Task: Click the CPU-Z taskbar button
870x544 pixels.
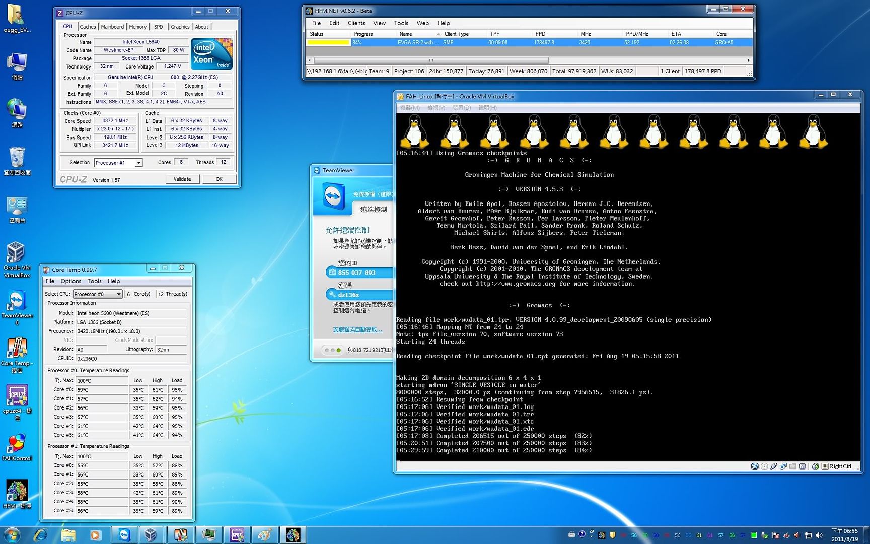Action: coord(237,535)
